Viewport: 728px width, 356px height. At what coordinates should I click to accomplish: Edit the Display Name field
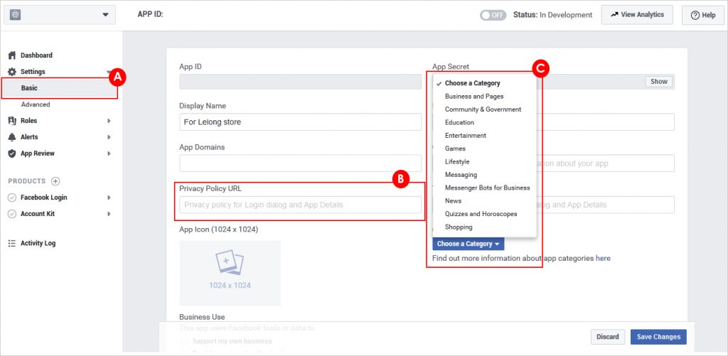tap(301, 122)
